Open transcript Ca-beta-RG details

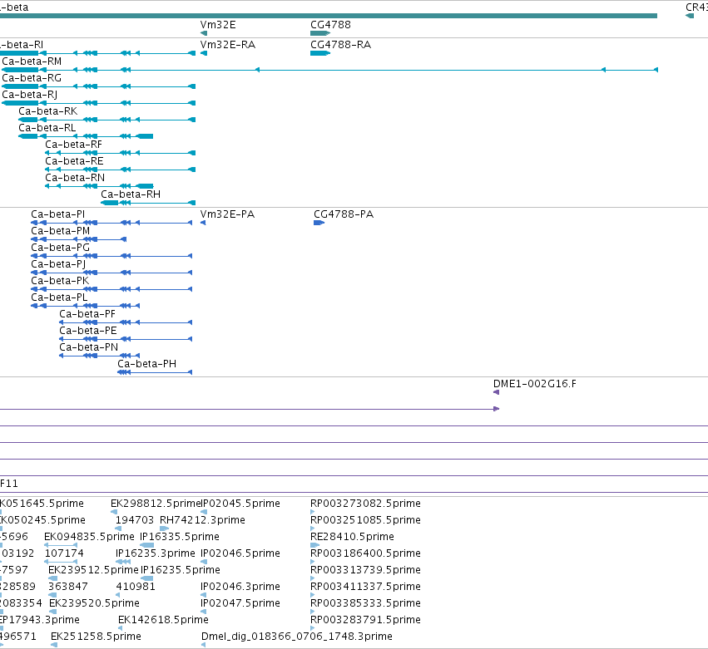pos(32,78)
